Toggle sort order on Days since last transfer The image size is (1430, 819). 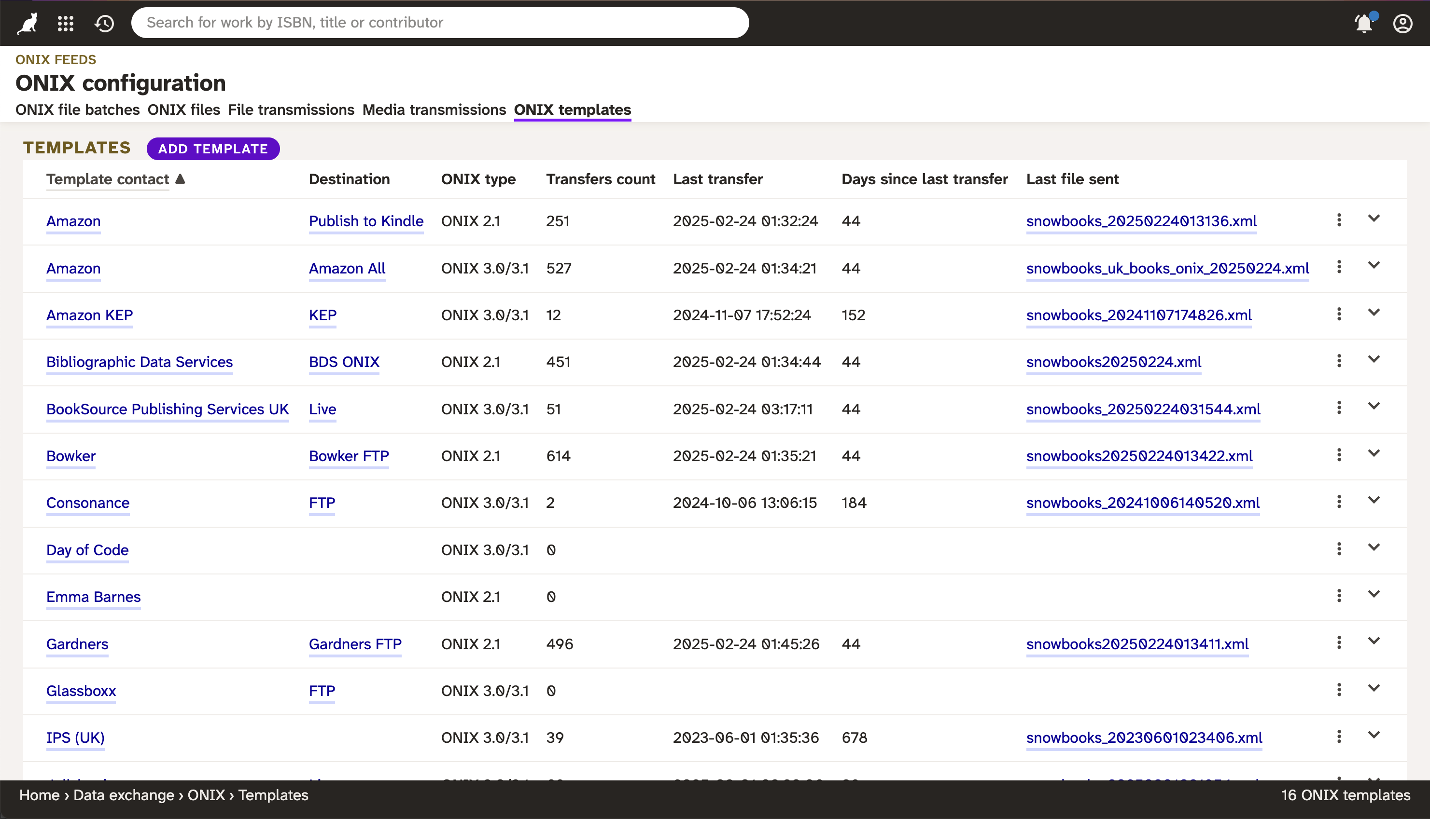925,179
